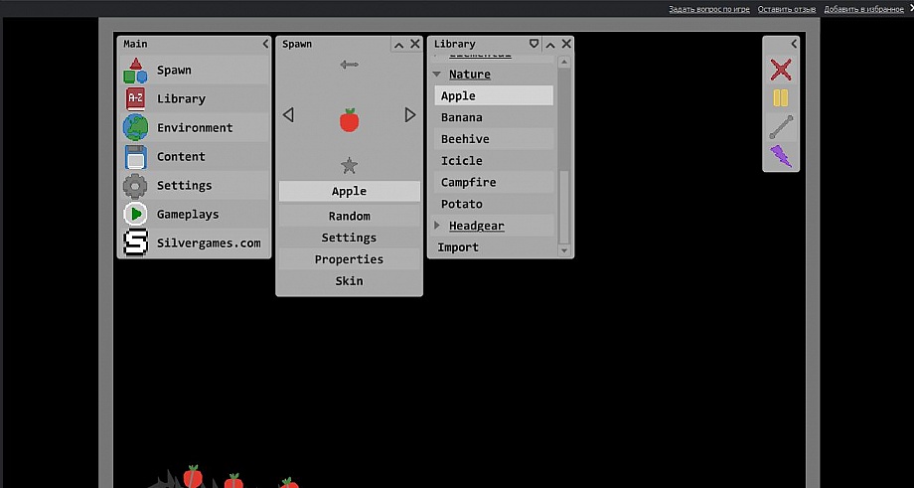Open Skin in Spawn panel
Viewport: 914px width, 488px height.
[349, 281]
